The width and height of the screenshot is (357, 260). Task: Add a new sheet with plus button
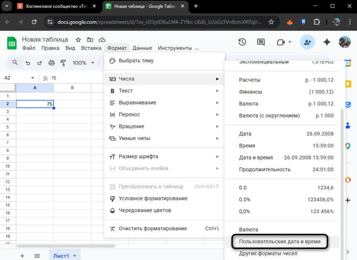pyautogui.click(x=22, y=256)
